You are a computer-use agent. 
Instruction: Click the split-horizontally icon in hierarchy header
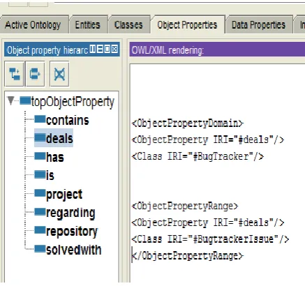point(100,50)
